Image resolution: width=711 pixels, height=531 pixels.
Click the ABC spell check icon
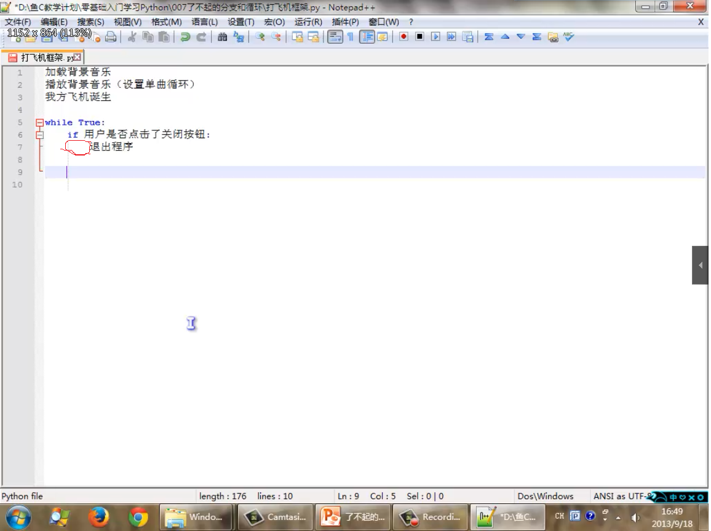(x=568, y=37)
